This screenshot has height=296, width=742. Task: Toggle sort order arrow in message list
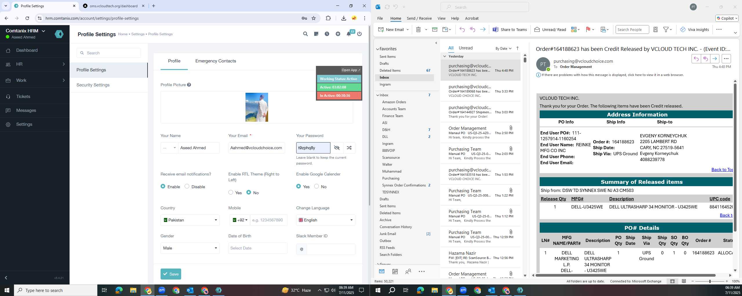pos(517,48)
